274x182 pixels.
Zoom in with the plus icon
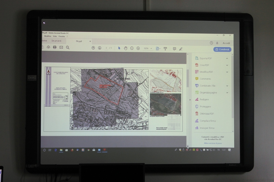click(138, 48)
